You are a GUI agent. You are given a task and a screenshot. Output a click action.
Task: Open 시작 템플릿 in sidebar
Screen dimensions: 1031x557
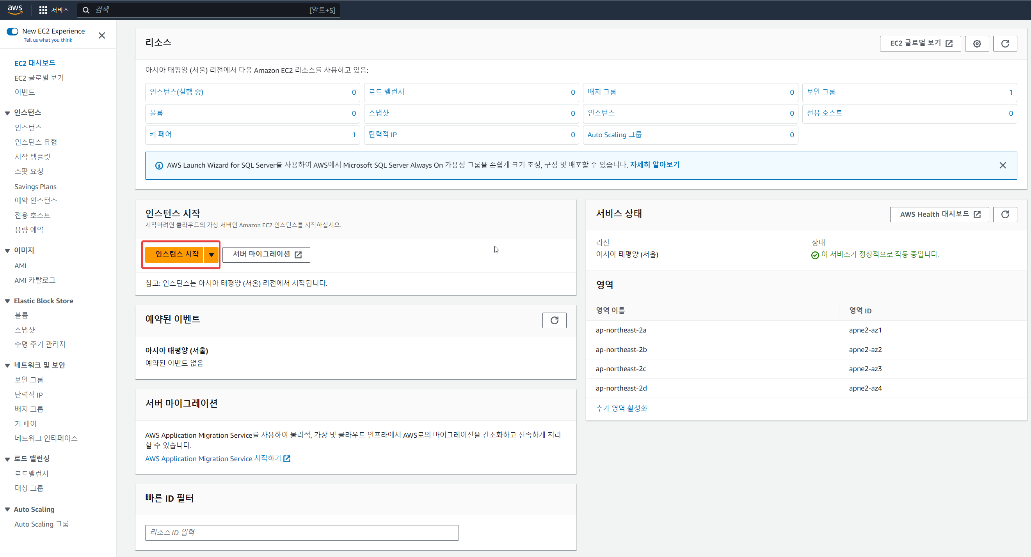point(32,157)
